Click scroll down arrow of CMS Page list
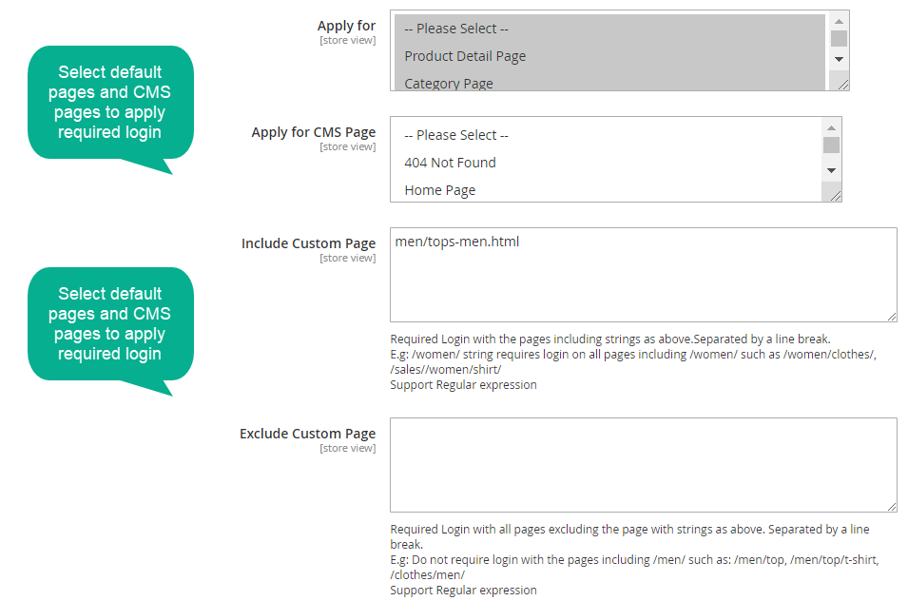 click(831, 170)
